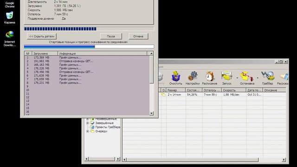The width and height of the screenshot is (297, 167).
Task: Select connection row 1 with 173,369 МБ
Action: click(87, 58)
